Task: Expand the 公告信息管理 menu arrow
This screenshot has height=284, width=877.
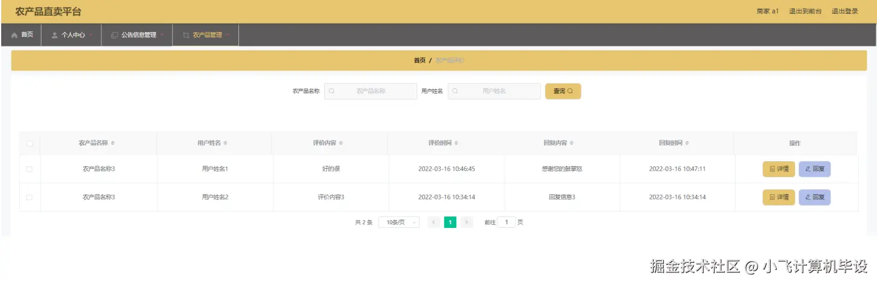Action: [x=162, y=35]
